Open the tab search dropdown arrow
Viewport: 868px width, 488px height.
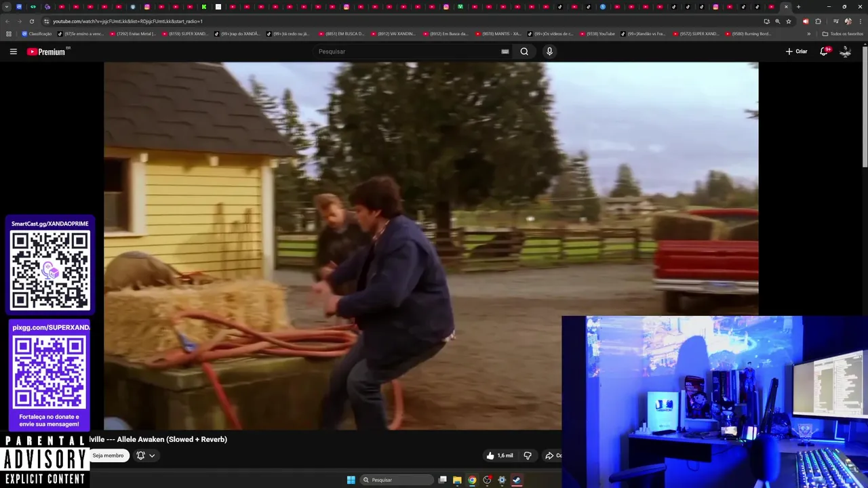[x=7, y=7]
